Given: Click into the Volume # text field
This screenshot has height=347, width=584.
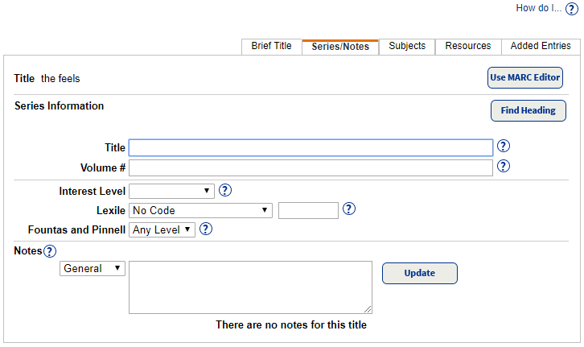Looking at the screenshot, I should coord(311,167).
